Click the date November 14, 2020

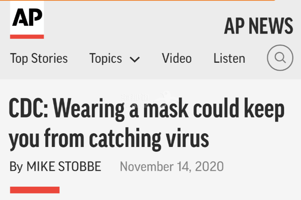tap(172, 166)
